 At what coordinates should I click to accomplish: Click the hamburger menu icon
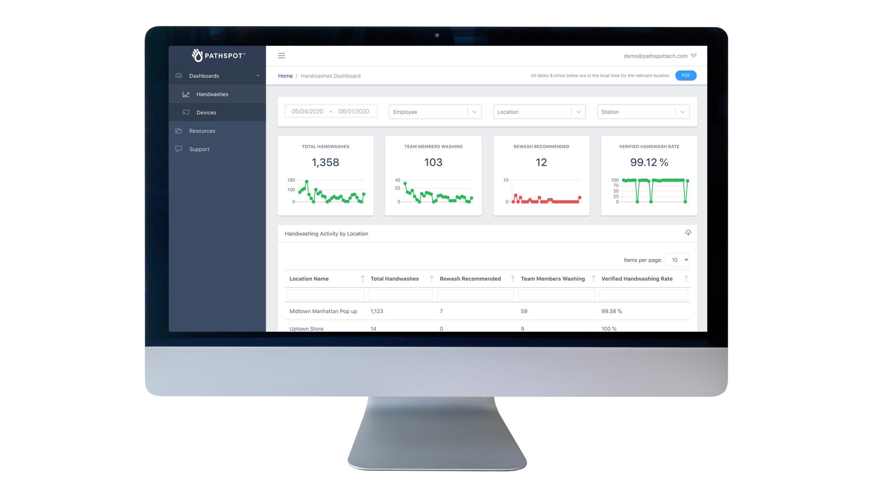[281, 56]
